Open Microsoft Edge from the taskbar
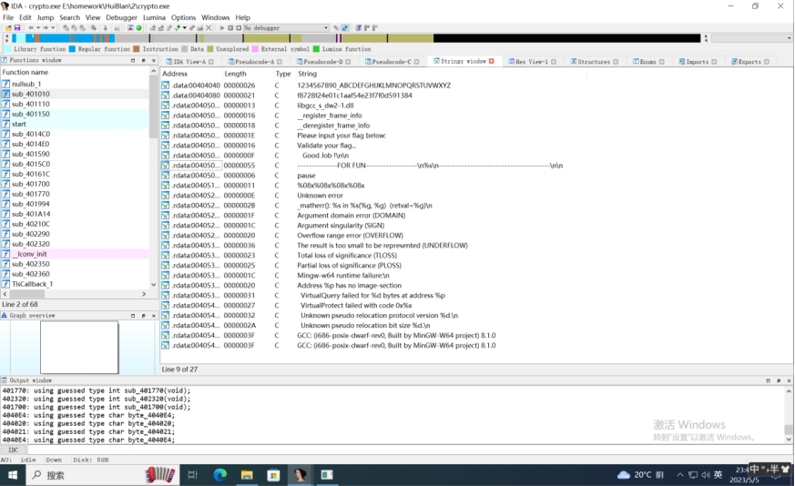This screenshot has height=486, width=795. click(x=219, y=475)
